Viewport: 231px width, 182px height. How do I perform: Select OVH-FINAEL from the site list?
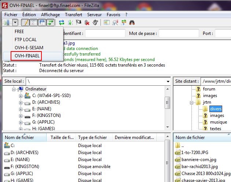pyautogui.click(x=27, y=56)
